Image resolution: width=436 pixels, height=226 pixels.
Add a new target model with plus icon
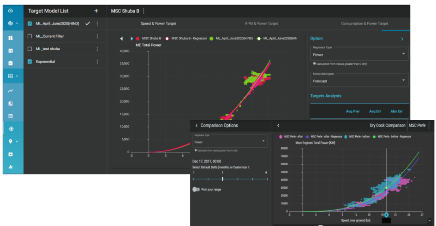[96, 11]
